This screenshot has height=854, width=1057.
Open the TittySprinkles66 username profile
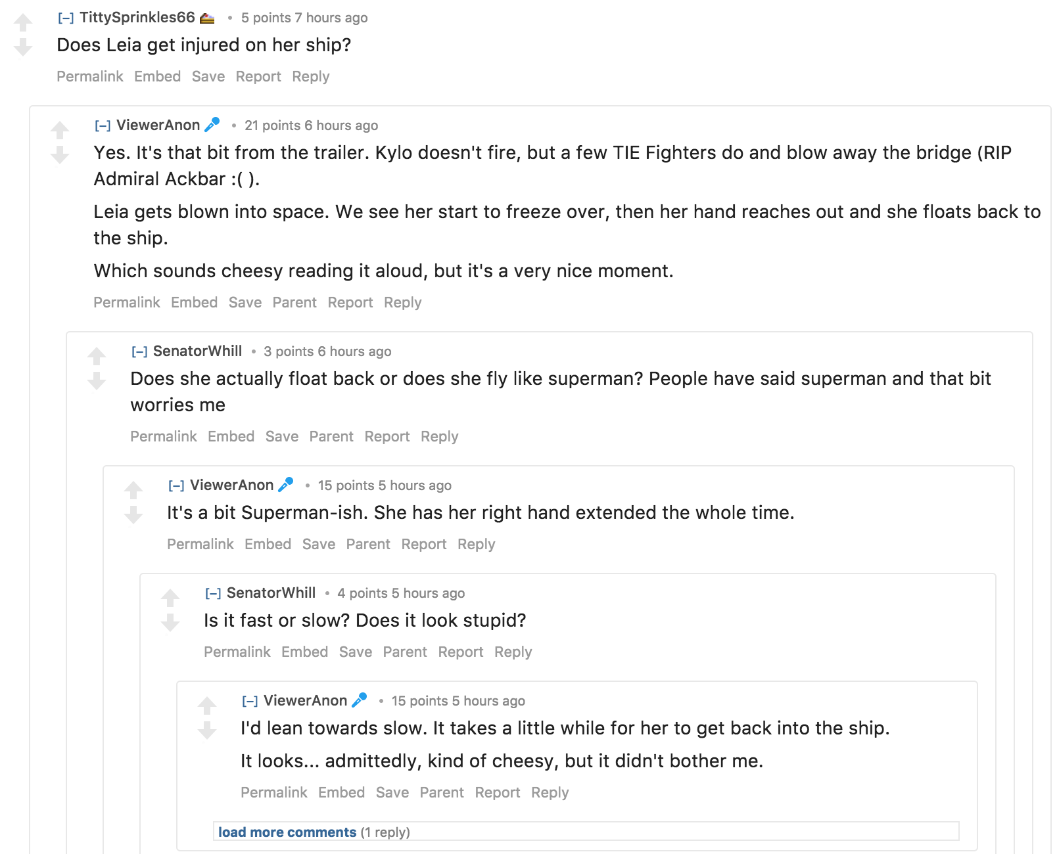[x=137, y=18]
